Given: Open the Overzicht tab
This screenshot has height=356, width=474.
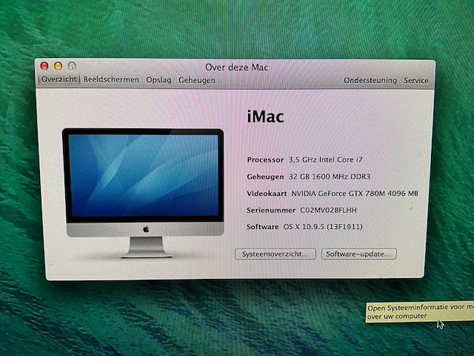Looking at the screenshot, I should click(59, 79).
